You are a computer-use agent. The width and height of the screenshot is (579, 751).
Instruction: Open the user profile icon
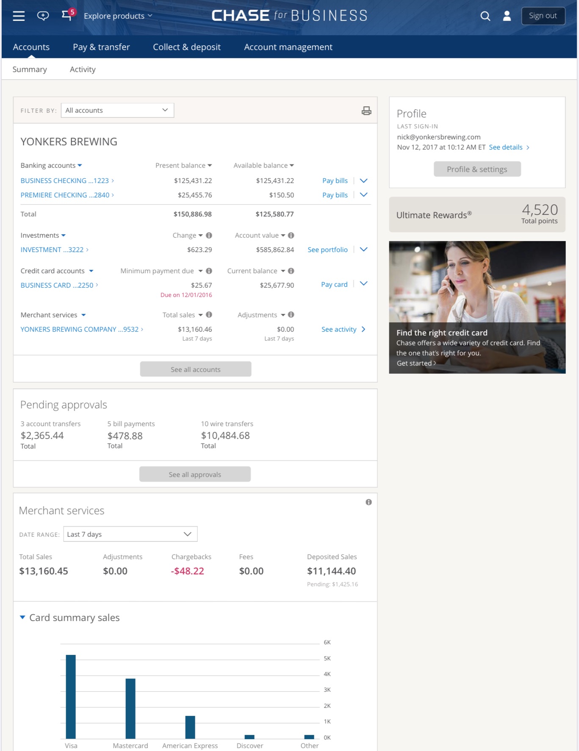click(x=507, y=16)
